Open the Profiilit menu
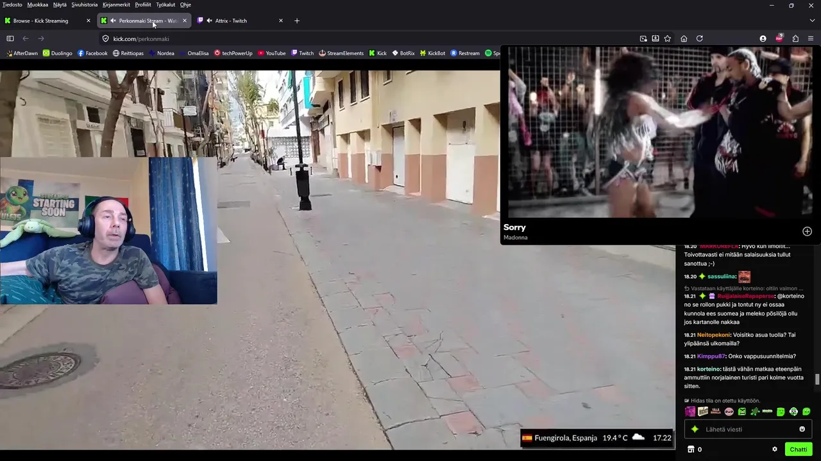821x461 pixels. click(x=143, y=4)
